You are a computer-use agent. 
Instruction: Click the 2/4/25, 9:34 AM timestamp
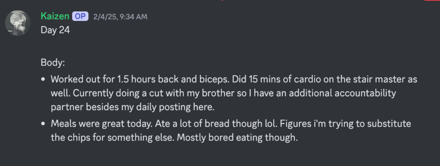[x=120, y=17]
